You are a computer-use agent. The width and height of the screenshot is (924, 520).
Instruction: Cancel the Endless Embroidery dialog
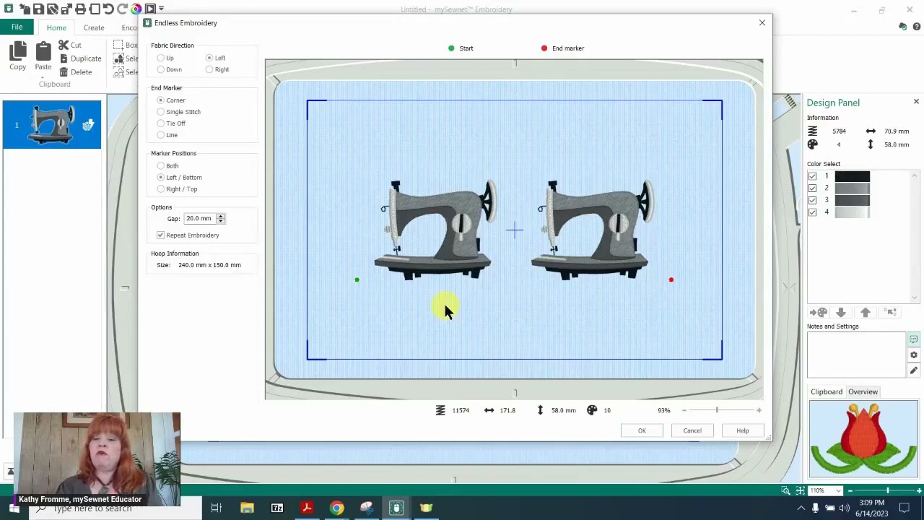pyautogui.click(x=692, y=430)
